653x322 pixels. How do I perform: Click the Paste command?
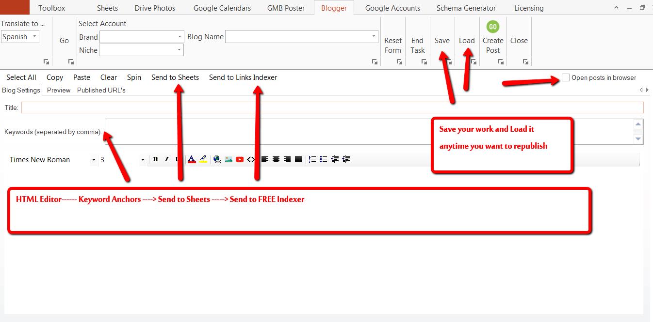82,77
